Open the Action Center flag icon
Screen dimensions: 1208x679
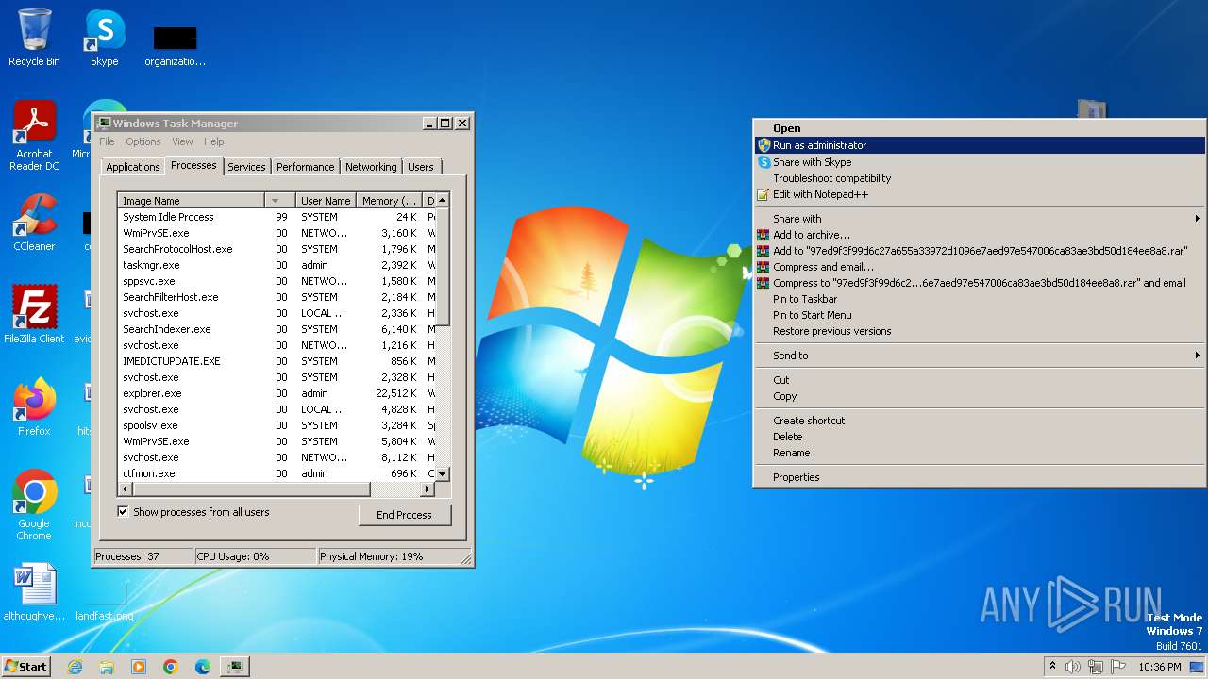(1118, 667)
